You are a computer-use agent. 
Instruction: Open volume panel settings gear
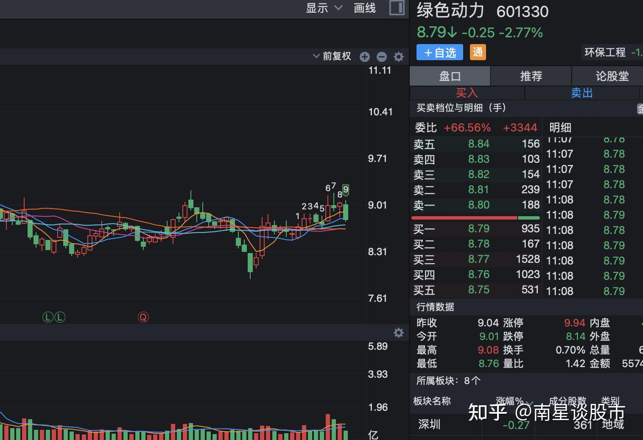(x=399, y=333)
